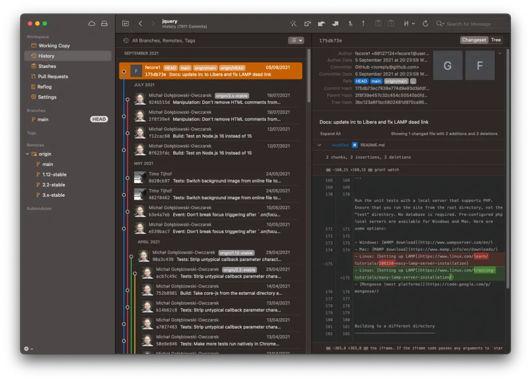Select History in the sidebar

point(68,56)
